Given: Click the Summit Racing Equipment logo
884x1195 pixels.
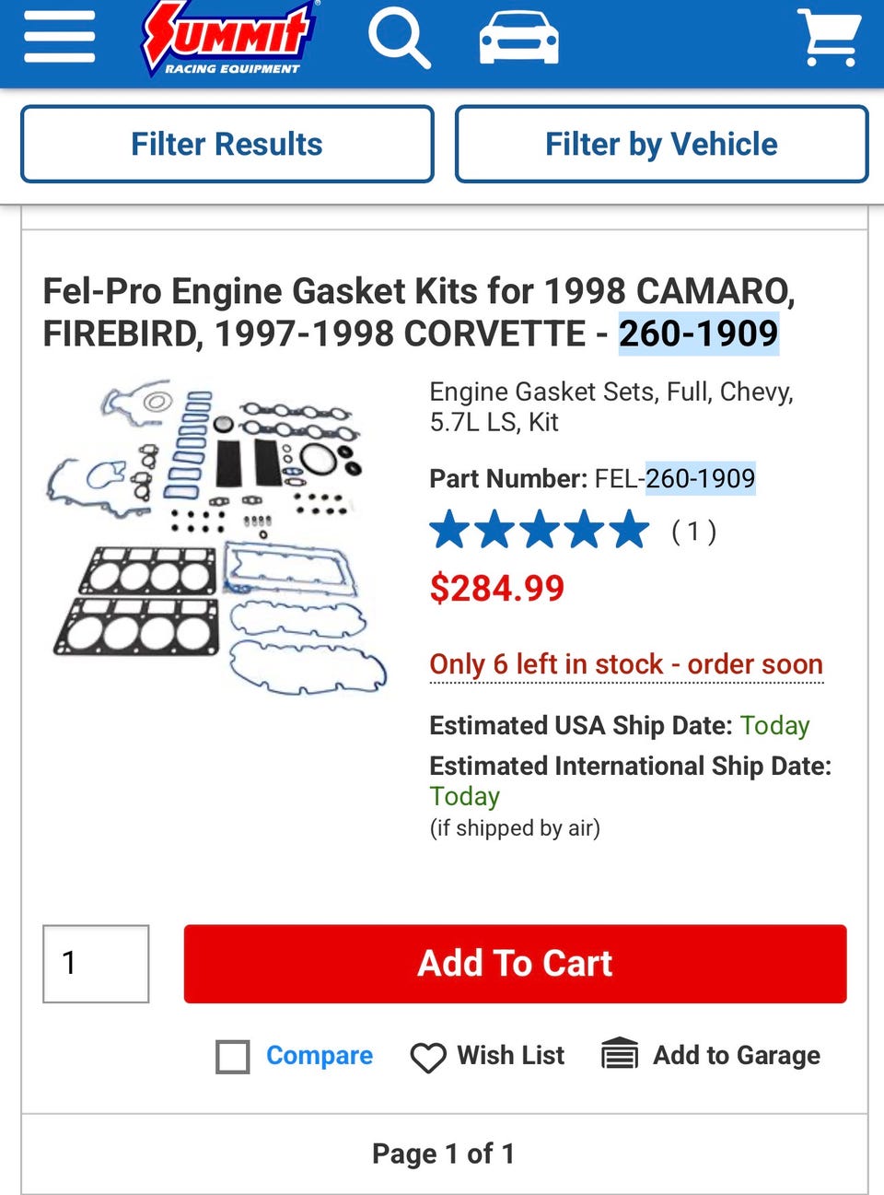Looking at the screenshot, I should 229,39.
